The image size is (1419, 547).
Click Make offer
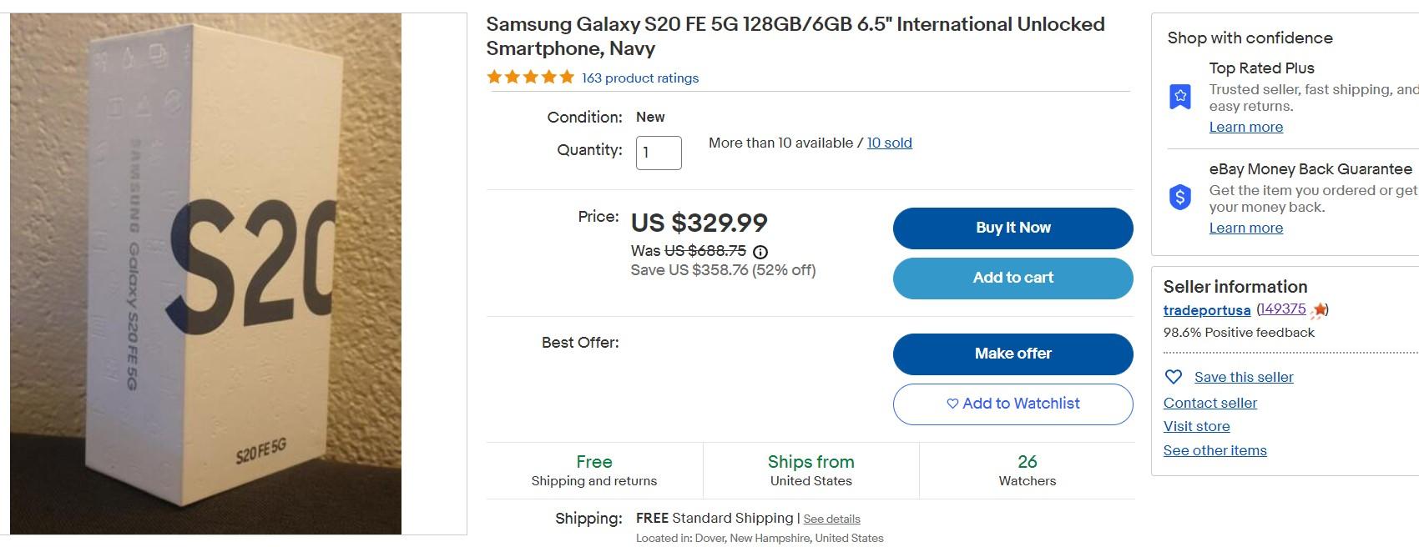[1012, 354]
